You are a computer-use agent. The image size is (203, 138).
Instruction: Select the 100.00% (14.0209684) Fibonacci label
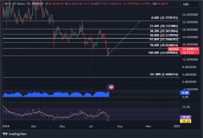(163, 53)
